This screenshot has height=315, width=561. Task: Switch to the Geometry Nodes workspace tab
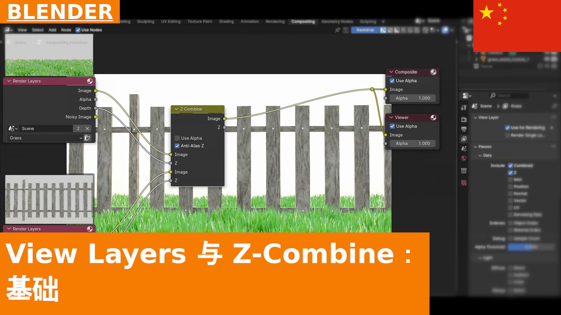[337, 21]
